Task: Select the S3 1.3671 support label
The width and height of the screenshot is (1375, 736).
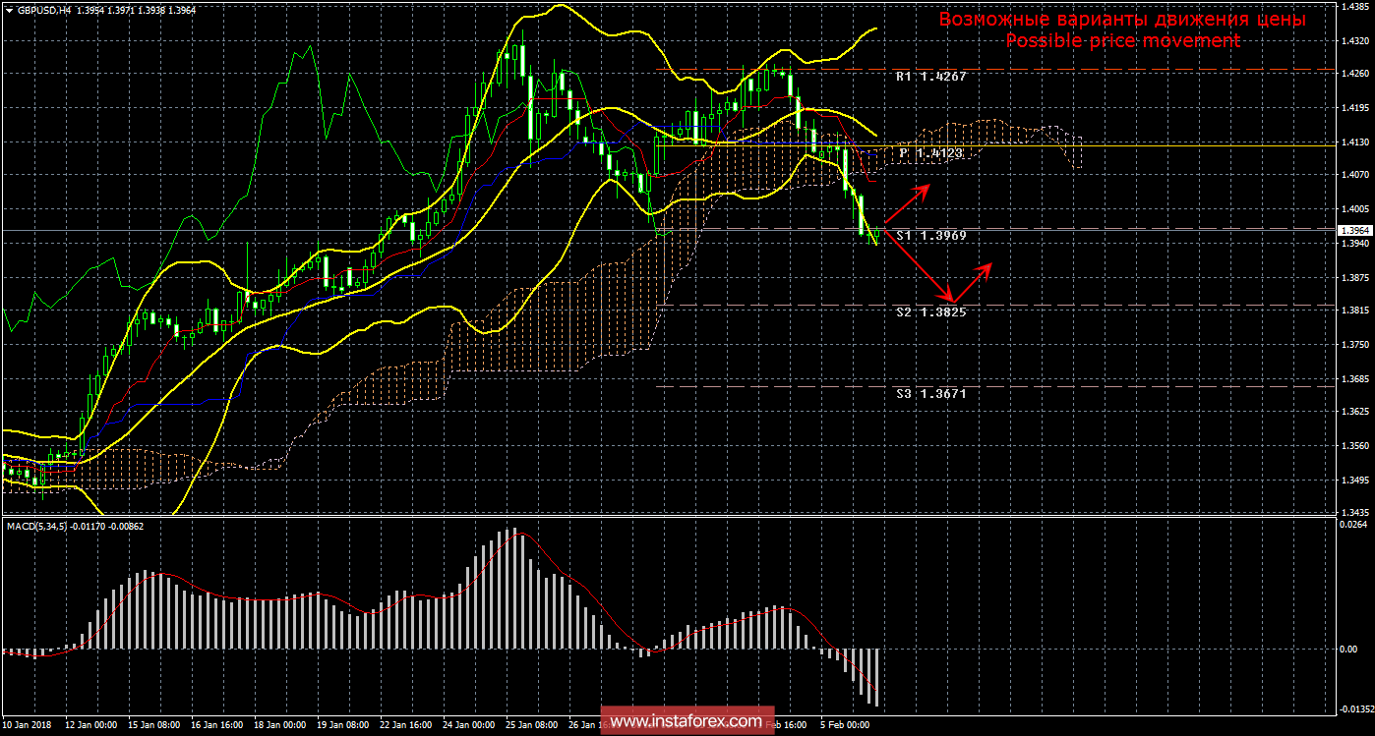Action: pos(930,393)
